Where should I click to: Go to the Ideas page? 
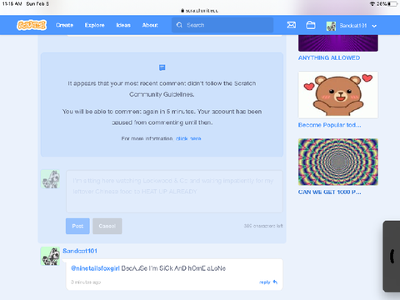[x=123, y=25]
